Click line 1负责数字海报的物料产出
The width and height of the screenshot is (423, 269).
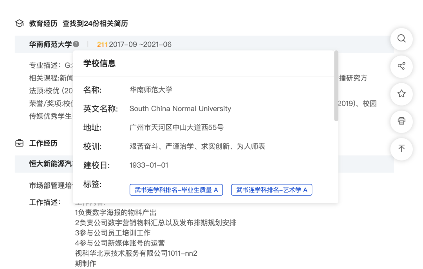tap(116, 213)
